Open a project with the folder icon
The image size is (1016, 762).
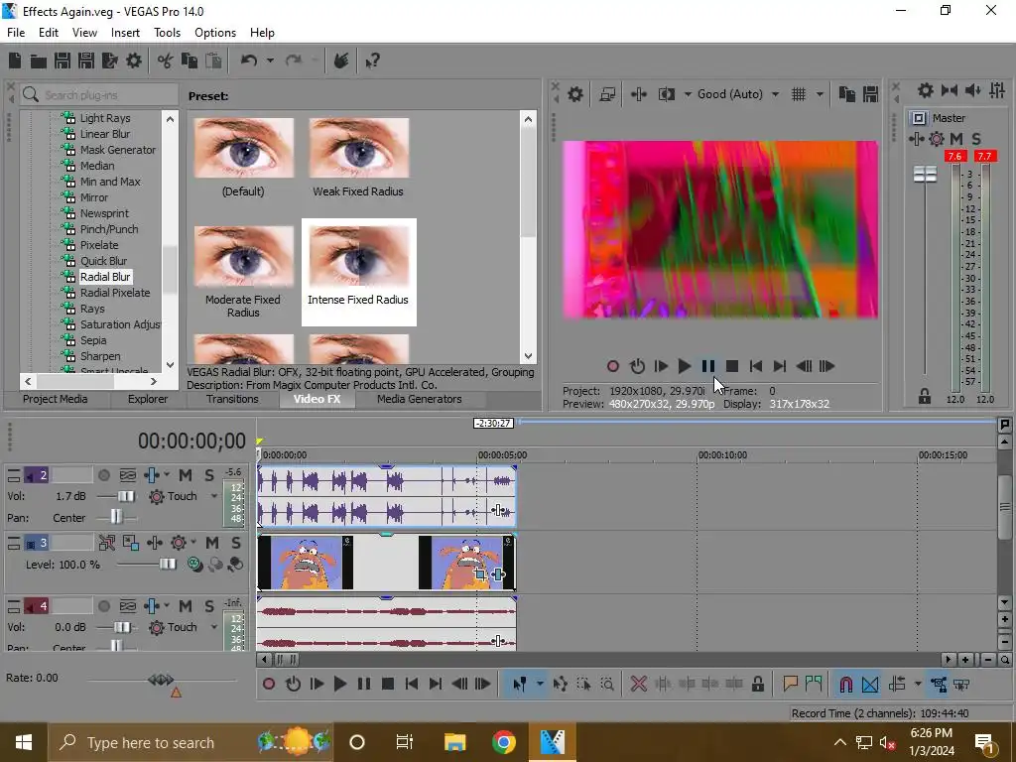click(x=39, y=61)
